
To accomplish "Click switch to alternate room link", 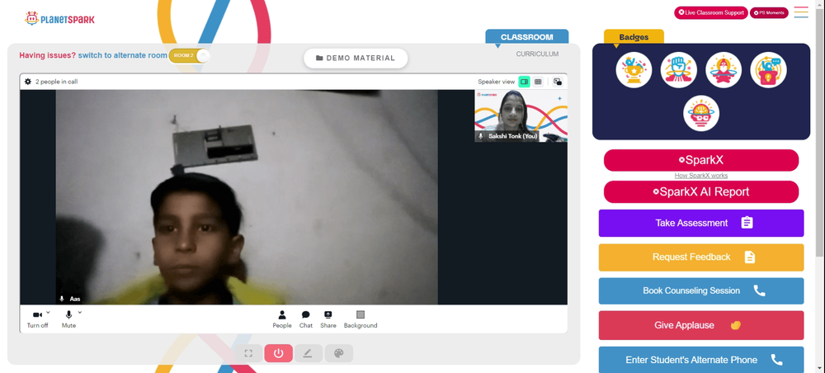I will click(123, 54).
